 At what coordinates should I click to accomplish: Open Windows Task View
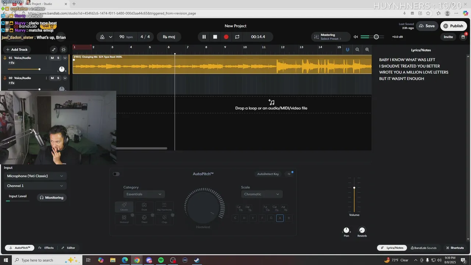tap(88, 260)
